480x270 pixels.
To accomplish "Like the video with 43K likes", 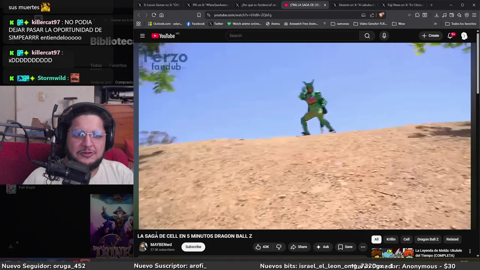I will [262, 247].
